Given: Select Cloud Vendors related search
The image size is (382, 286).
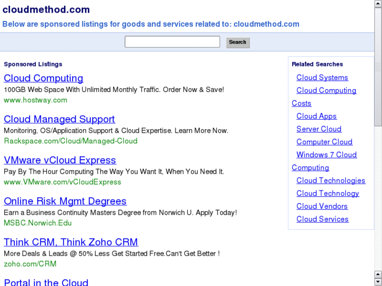Looking at the screenshot, I should point(322,206).
